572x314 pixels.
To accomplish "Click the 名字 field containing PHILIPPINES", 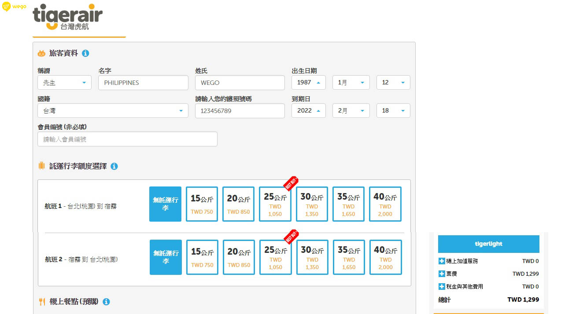I will [x=143, y=83].
